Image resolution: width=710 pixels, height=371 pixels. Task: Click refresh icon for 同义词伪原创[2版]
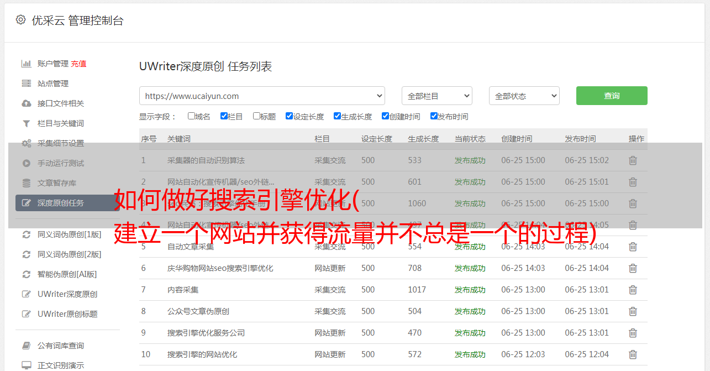point(26,254)
